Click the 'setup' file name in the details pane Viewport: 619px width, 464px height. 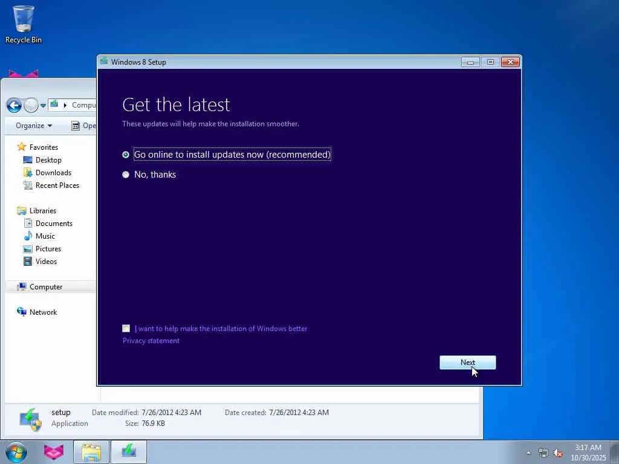61,412
